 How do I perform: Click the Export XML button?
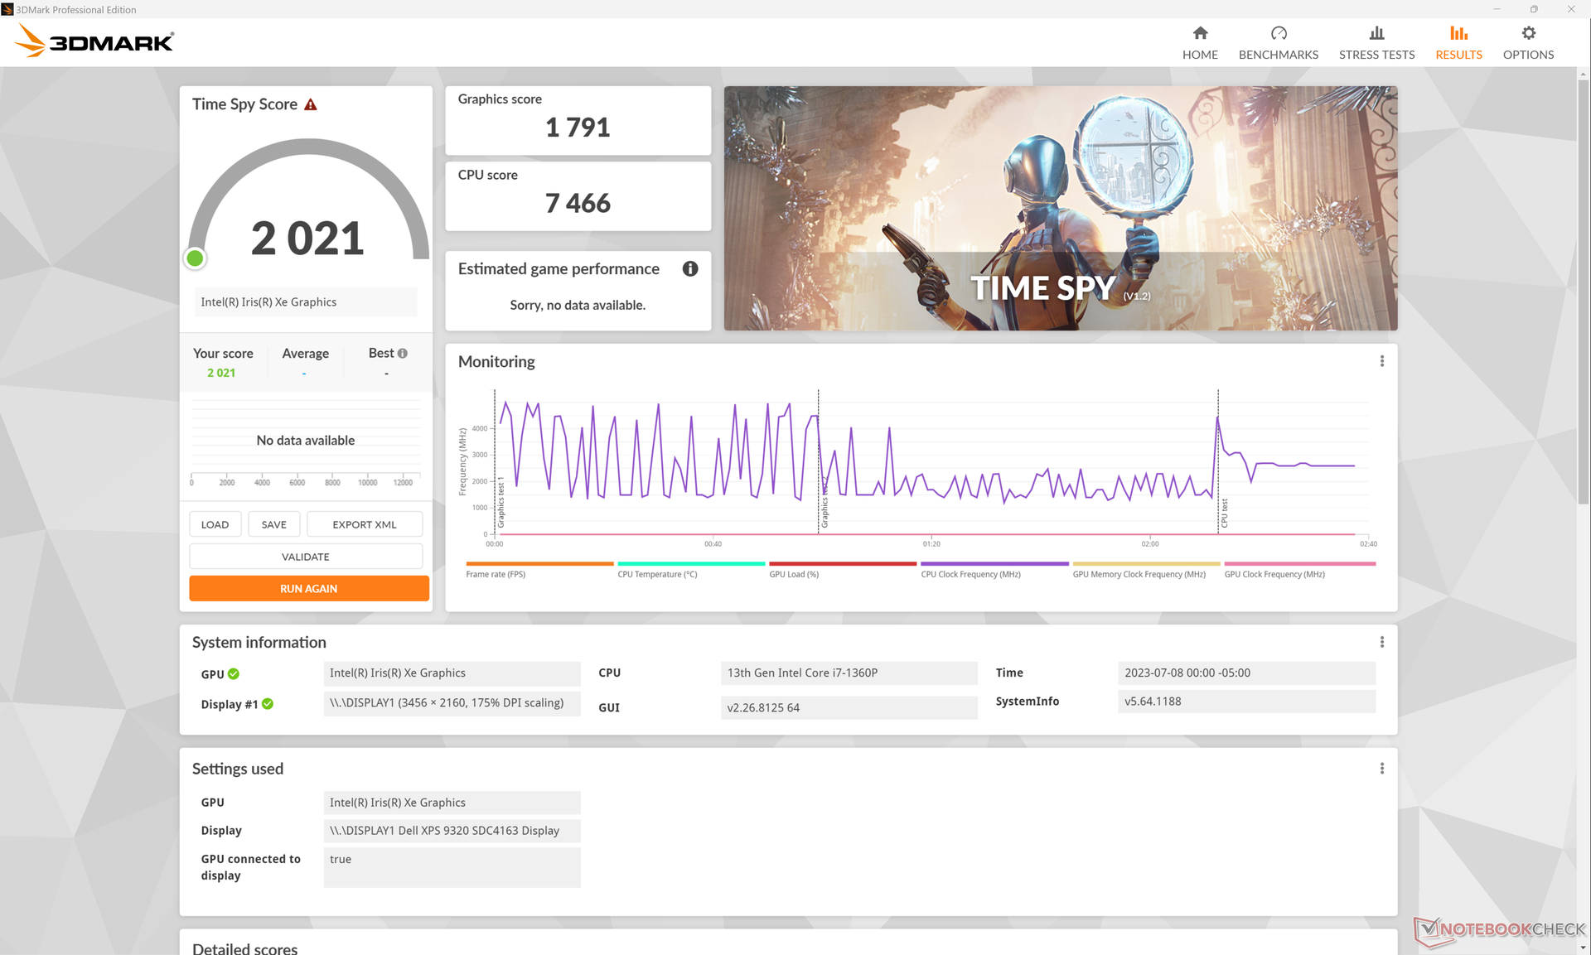[365, 524]
